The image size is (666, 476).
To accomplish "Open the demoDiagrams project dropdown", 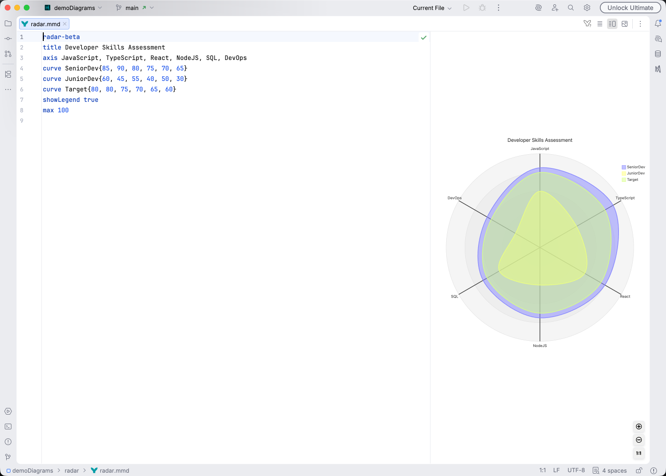I will [74, 8].
